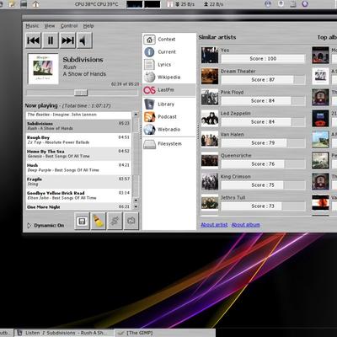Screen dimensions: 337x337
Task: Open the Podcast sidebar page
Action: tap(168, 117)
